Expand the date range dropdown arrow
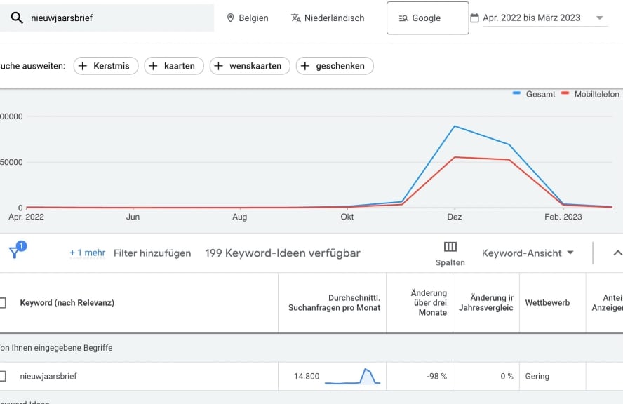623x404 pixels. click(600, 18)
